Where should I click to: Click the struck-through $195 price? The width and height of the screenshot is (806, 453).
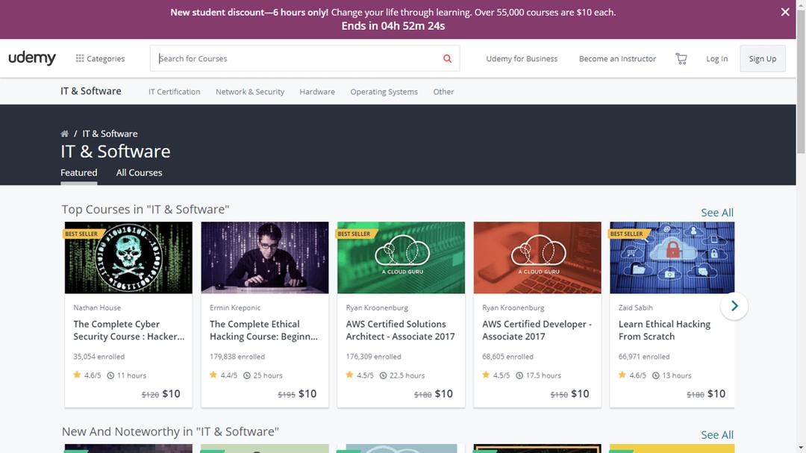pos(287,395)
